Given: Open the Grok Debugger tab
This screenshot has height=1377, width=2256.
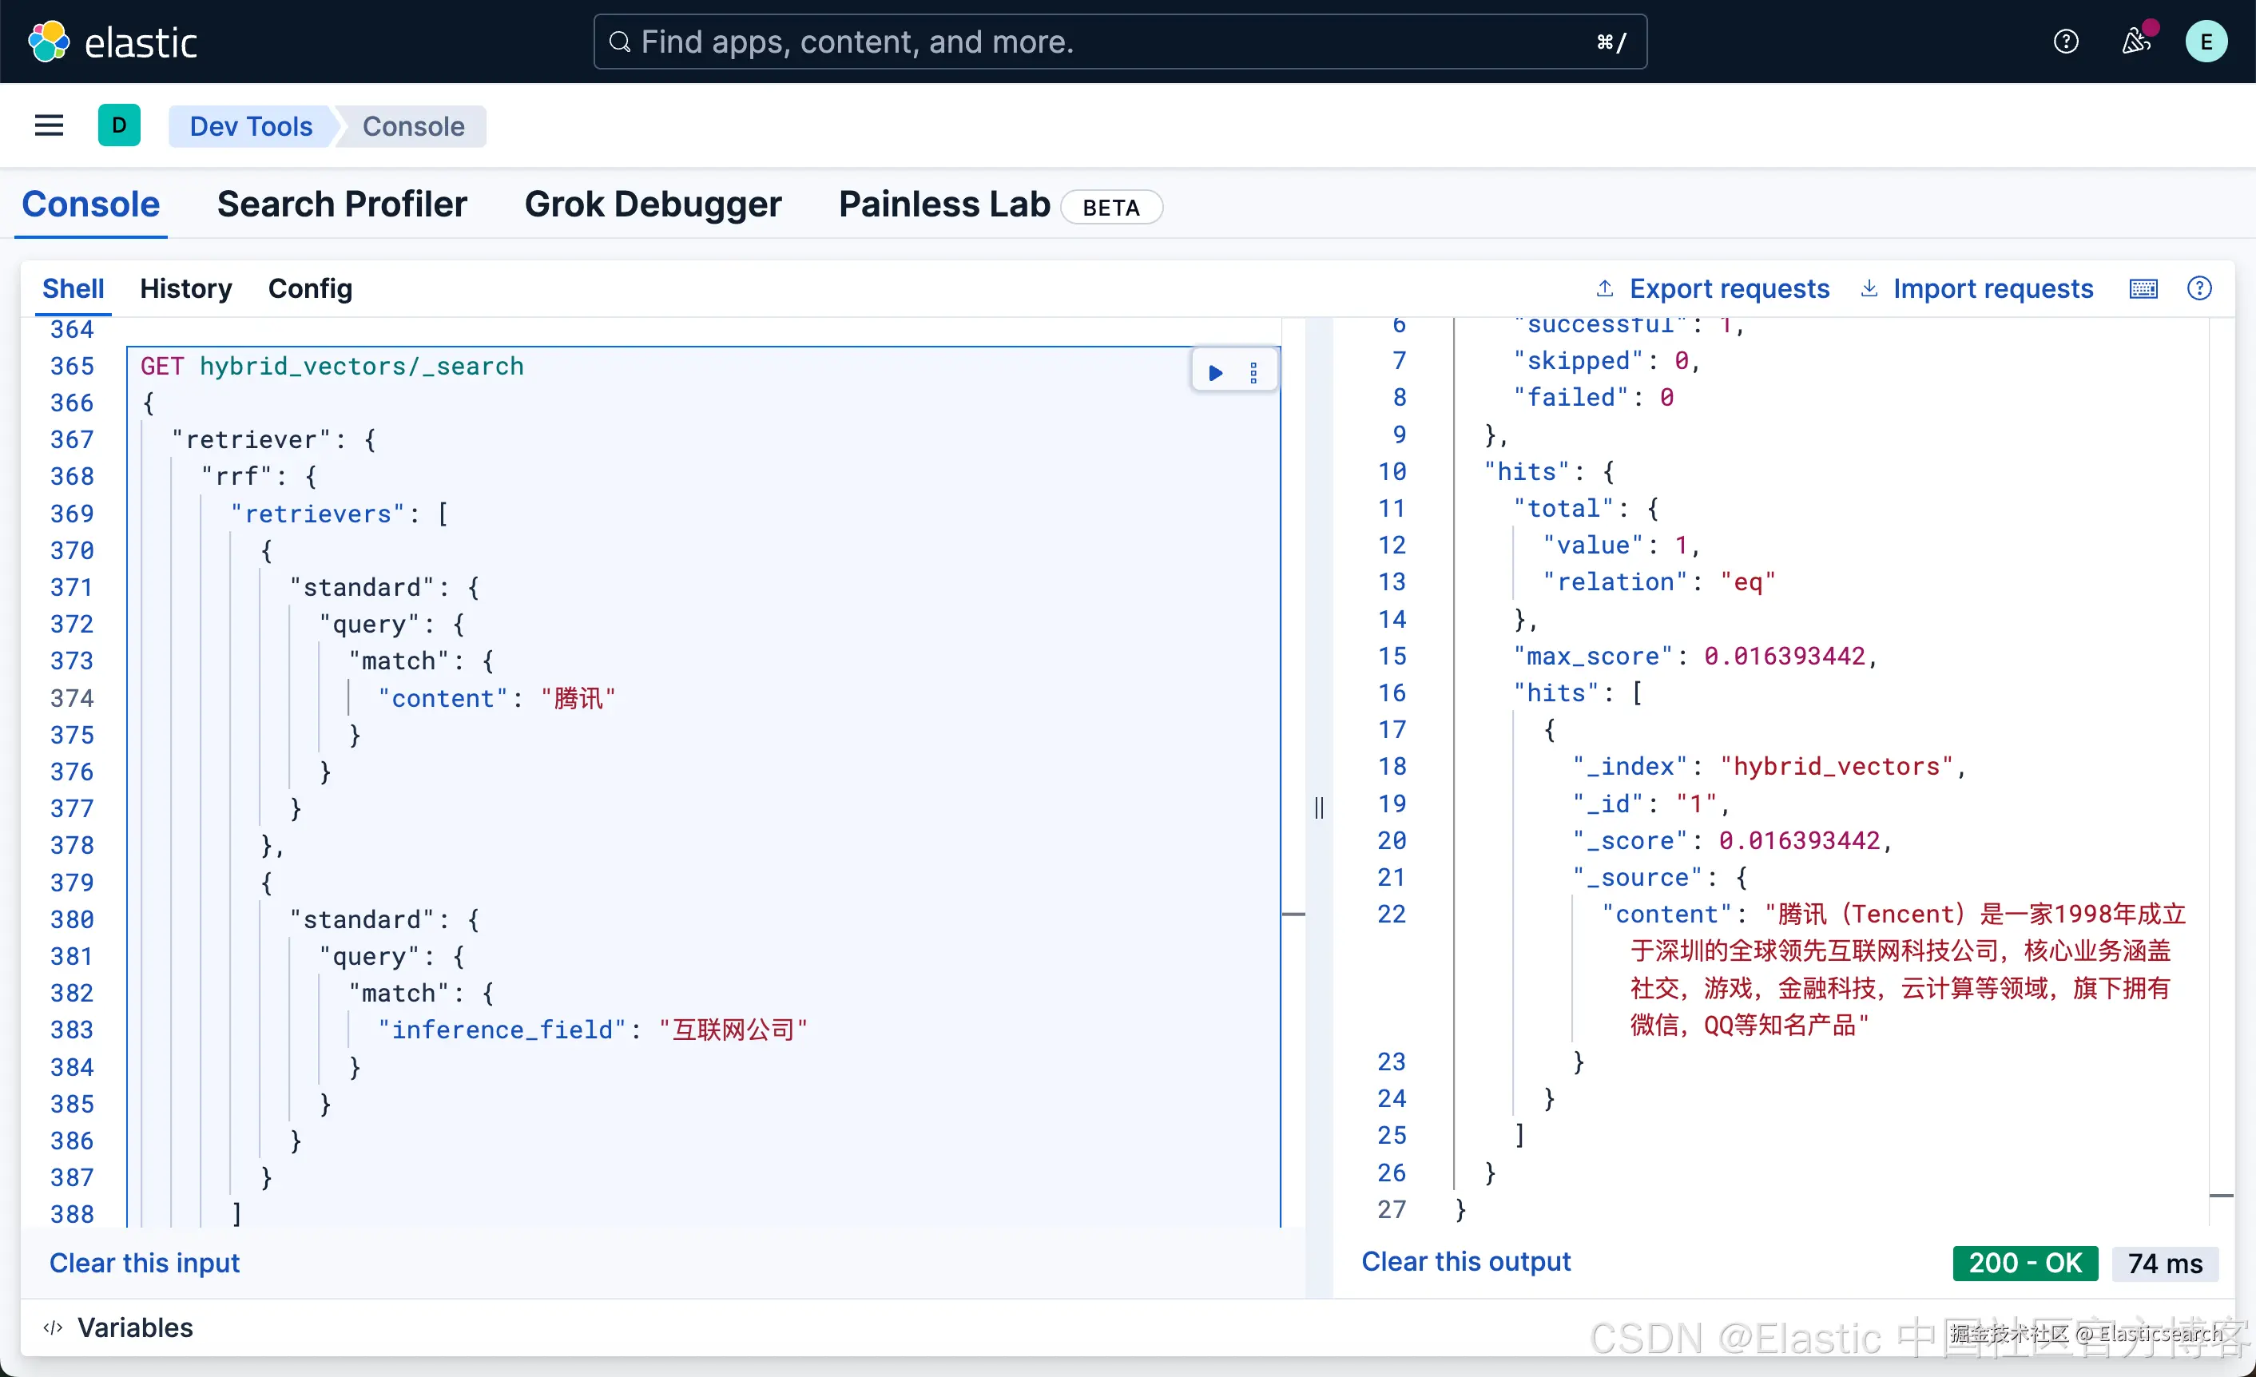Looking at the screenshot, I should click(x=652, y=204).
